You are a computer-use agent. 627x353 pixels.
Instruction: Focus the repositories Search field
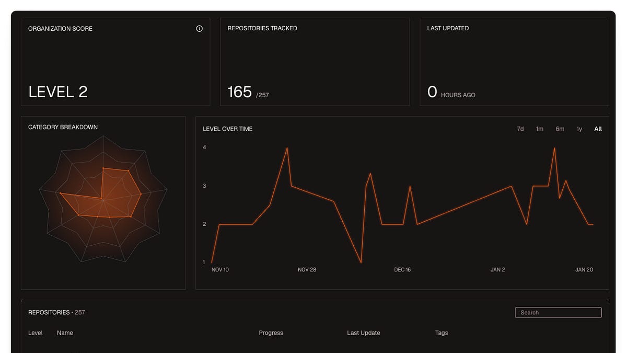[x=558, y=312]
